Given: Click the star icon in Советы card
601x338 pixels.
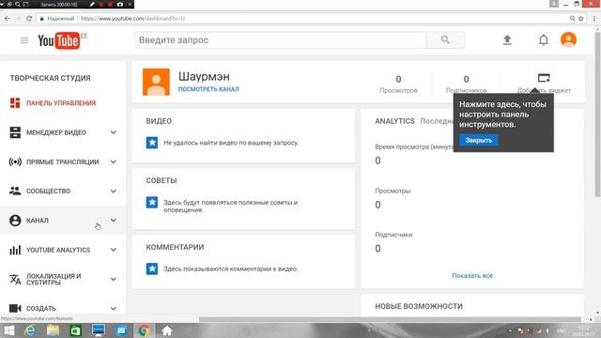Looking at the screenshot, I should click(152, 203).
